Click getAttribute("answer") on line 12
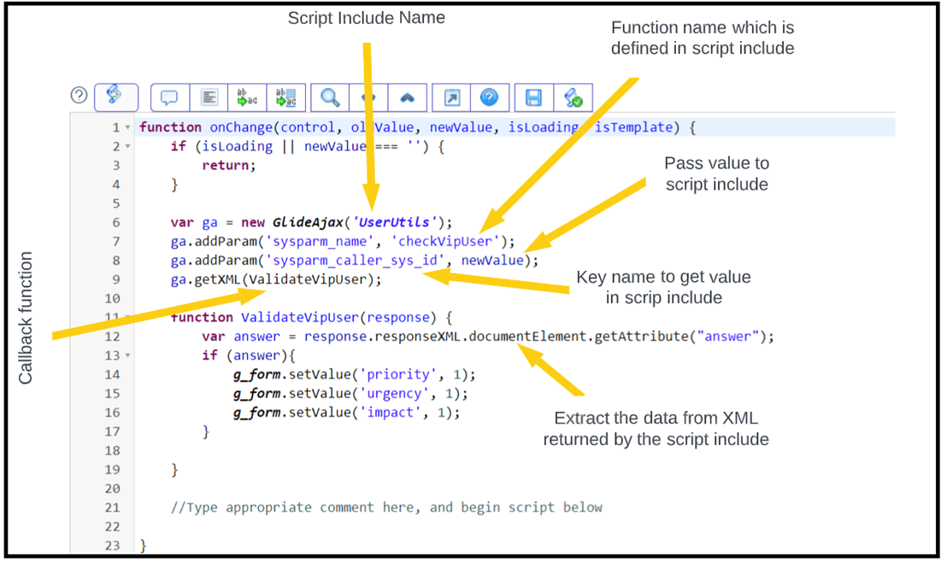This screenshot has width=947, height=563. coord(680,336)
